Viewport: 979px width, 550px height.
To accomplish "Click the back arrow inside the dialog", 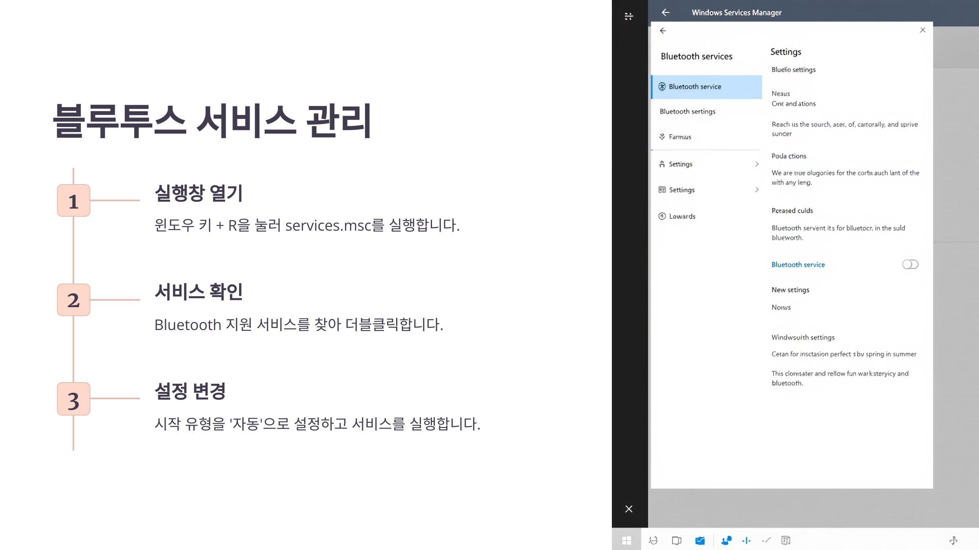I will [663, 31].
